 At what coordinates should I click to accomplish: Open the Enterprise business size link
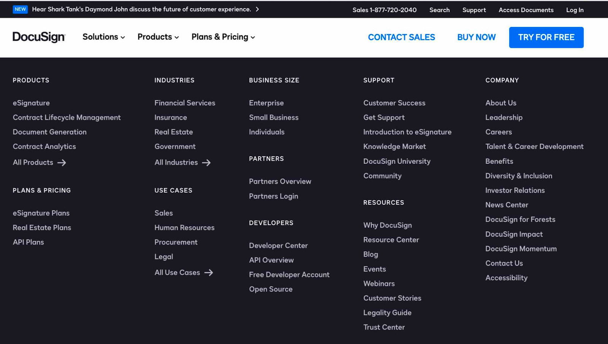(266, 103)
